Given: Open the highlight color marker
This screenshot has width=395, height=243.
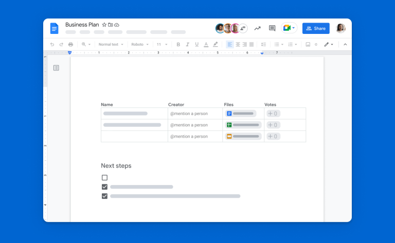Looking at the screenshot, I should [x=216, y=45].
